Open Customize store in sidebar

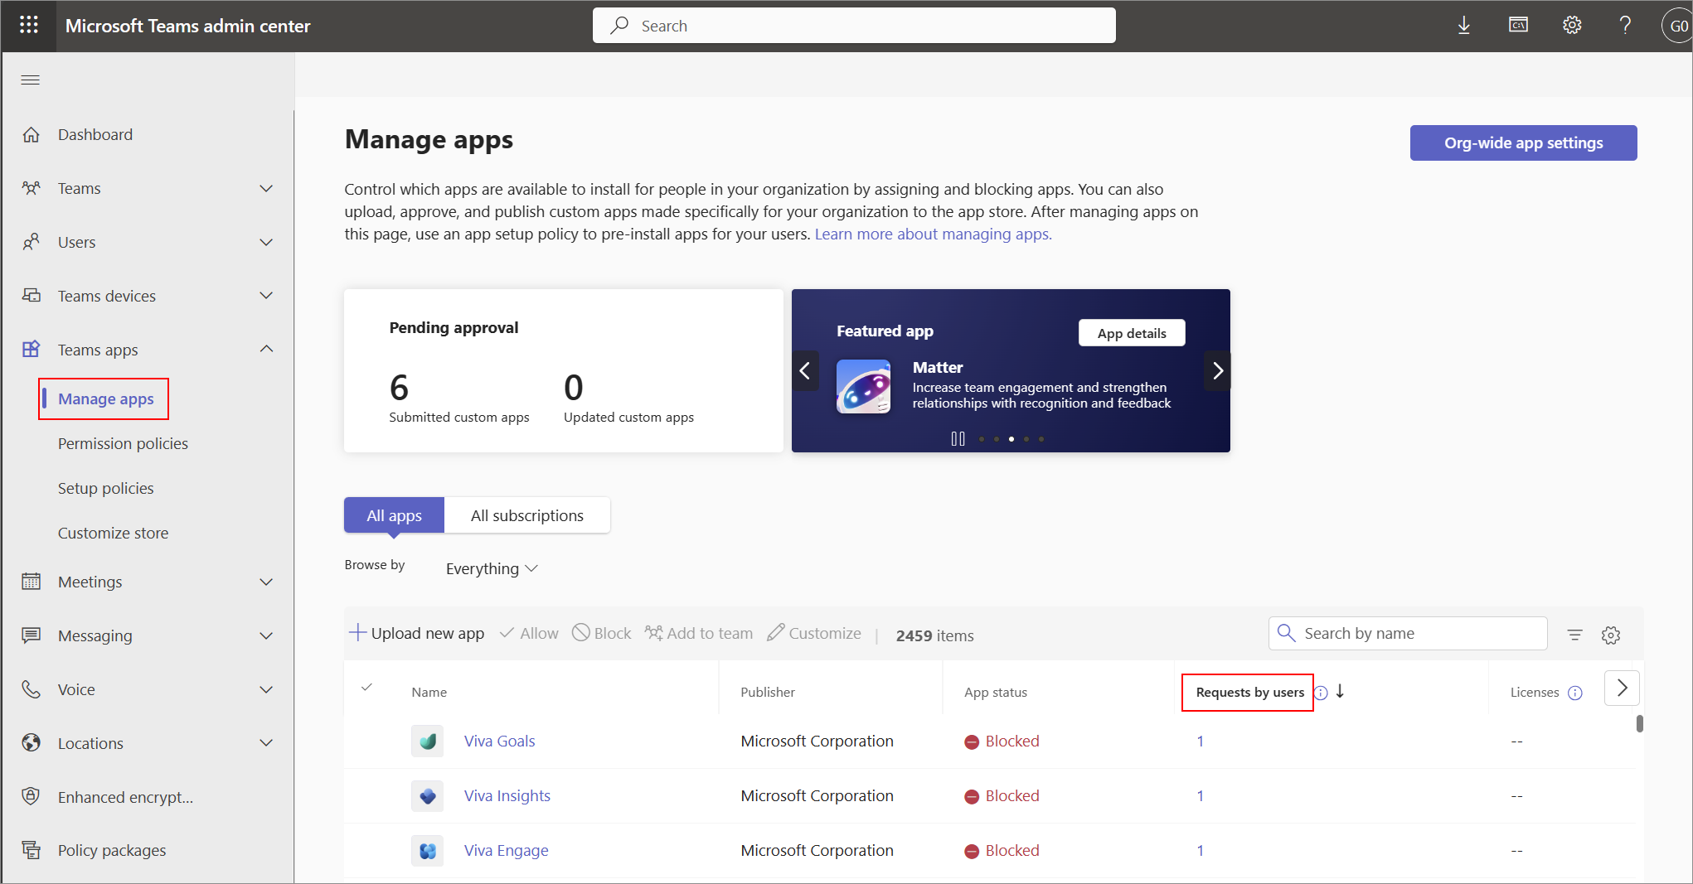[x=113, y=533]
